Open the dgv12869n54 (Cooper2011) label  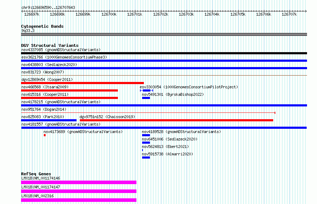[x=47, y=79]
